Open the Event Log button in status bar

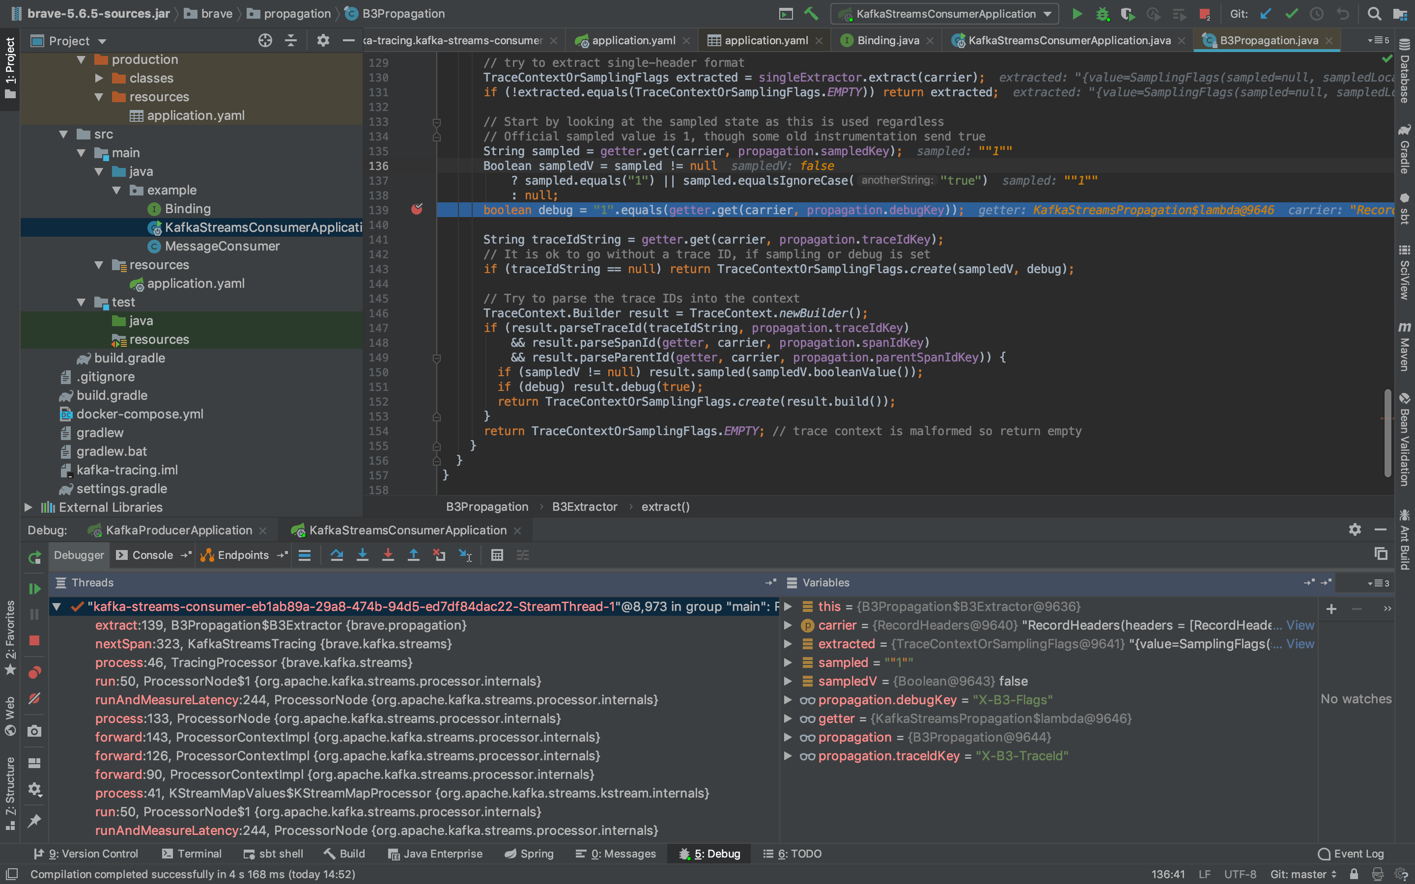coord(1351,854)
